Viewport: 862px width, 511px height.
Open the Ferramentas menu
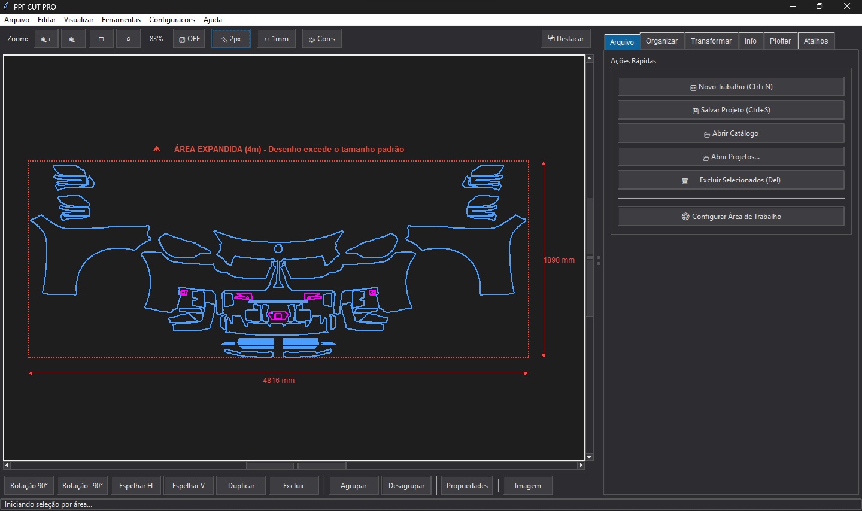[x=121, y=20]
